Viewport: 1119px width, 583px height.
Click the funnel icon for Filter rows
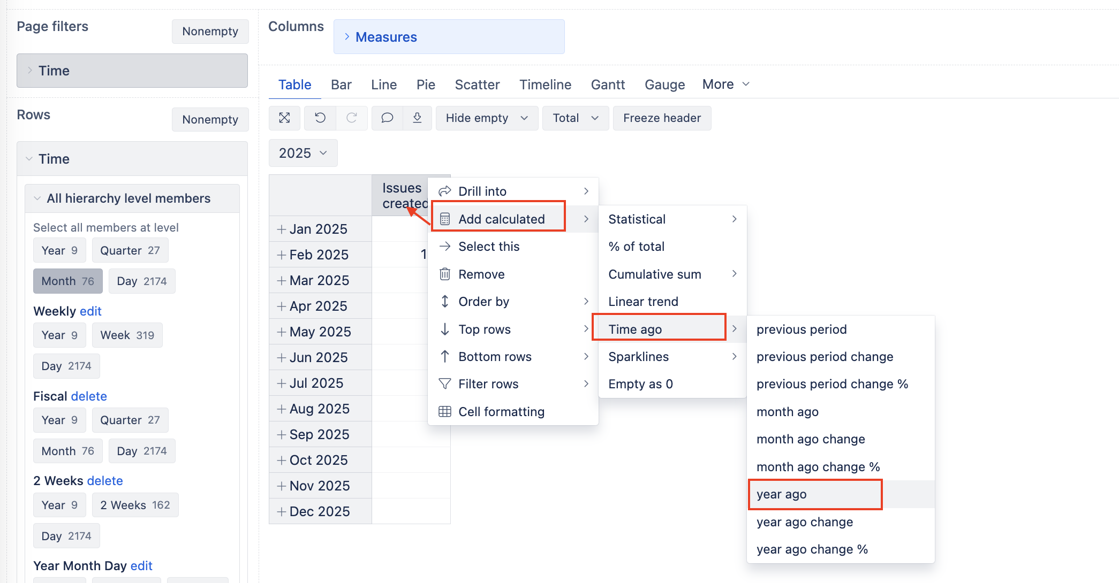(445, 384)
